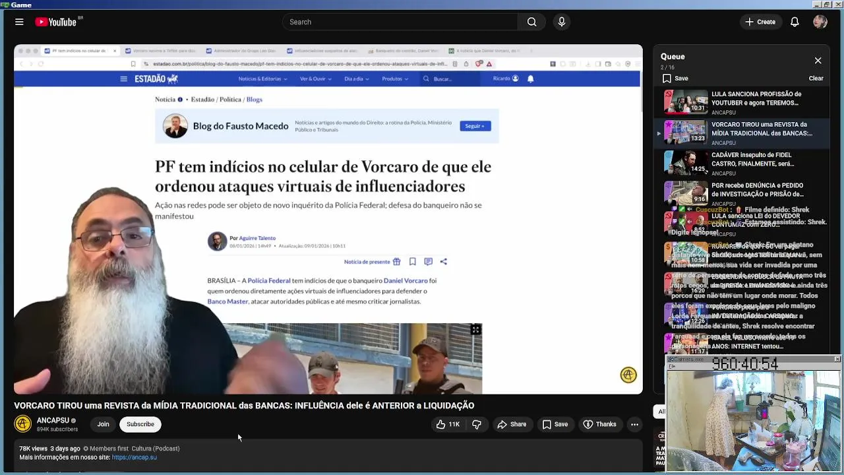The image size is (844, 475).
Task: Follow the Polícia Federal link in article
Action: point(268,280)
